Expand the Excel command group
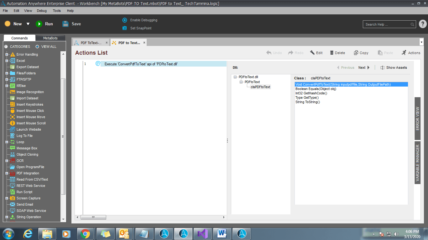 (x=7, y=61)
